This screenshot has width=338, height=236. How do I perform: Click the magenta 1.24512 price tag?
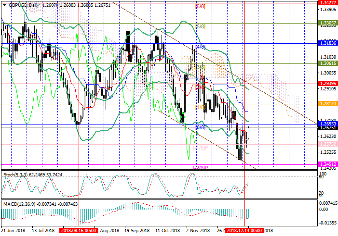tap(328, 164)
